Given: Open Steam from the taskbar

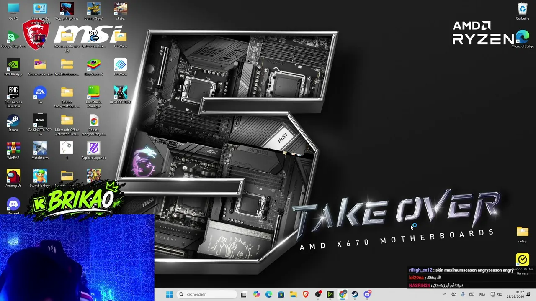Looking at the screenshot, I should pyautogui.click(x=355, y=294).
